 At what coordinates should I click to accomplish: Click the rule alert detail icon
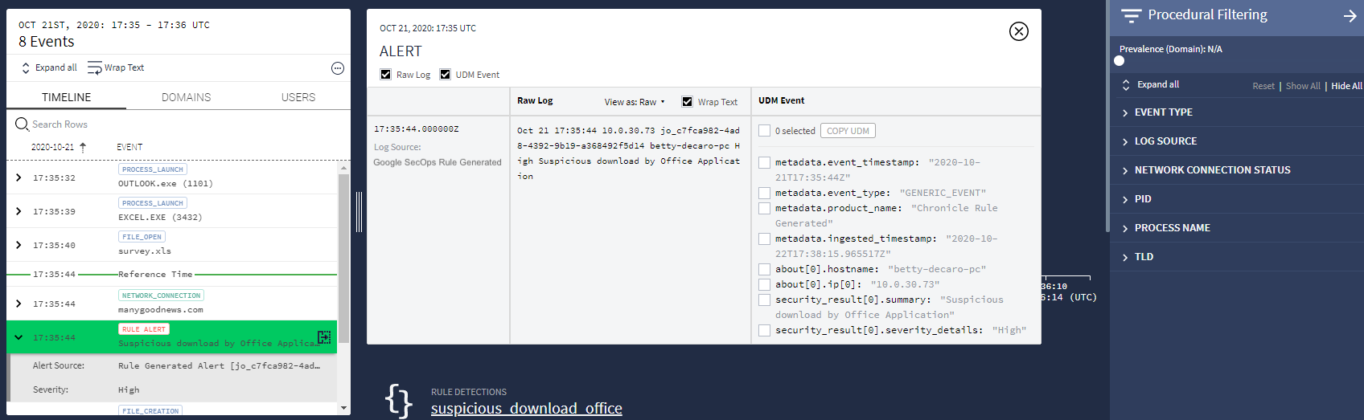[324, 337]
